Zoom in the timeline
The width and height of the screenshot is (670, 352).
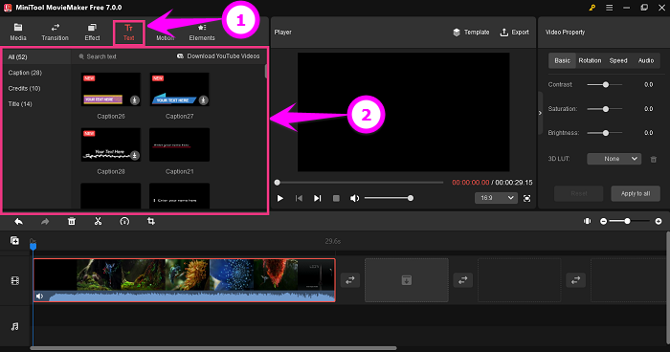[659, 221]
